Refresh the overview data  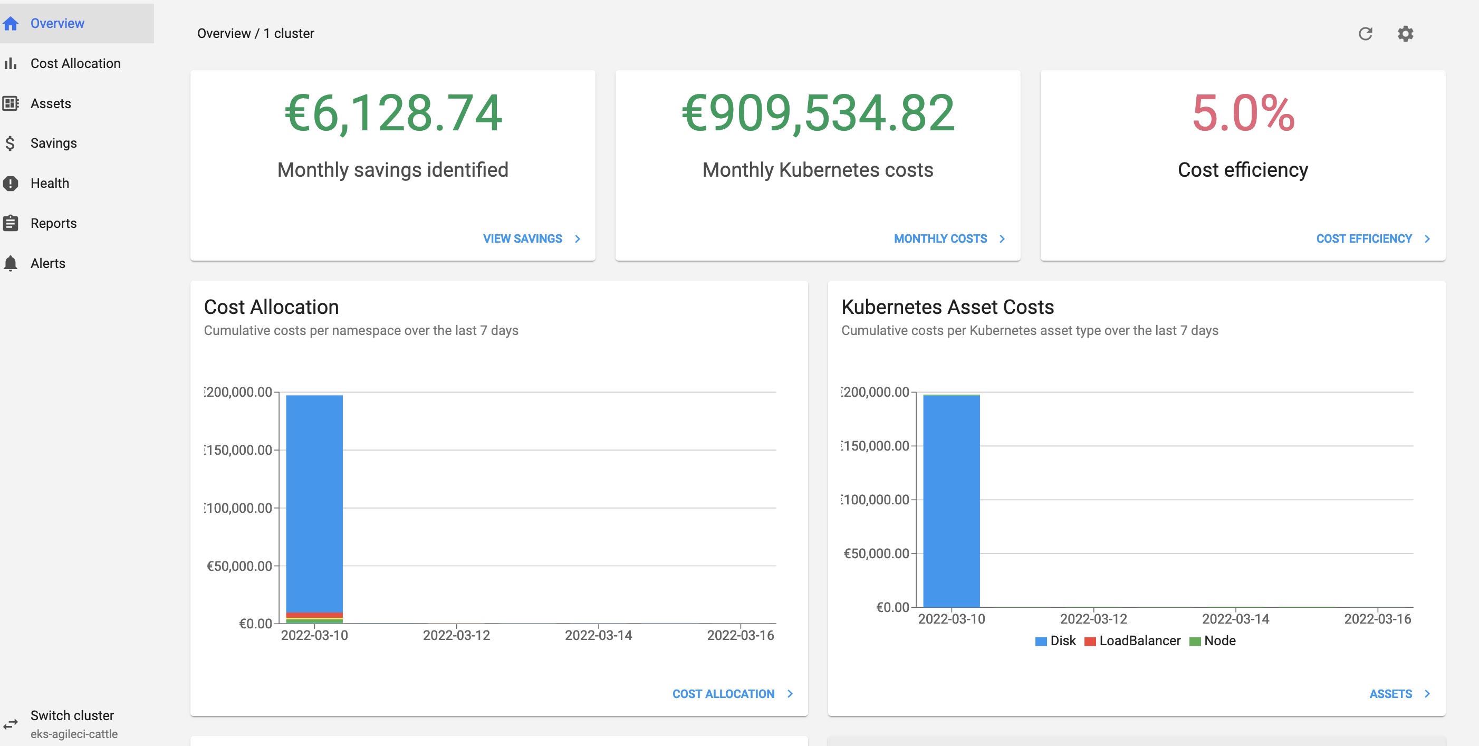[1365, 34]
